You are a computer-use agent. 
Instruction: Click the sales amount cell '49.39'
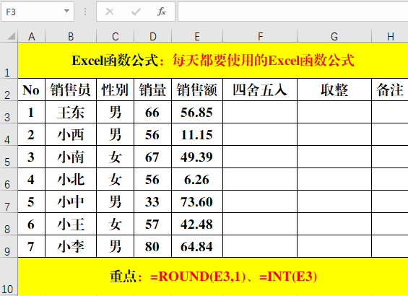(197, 157)
